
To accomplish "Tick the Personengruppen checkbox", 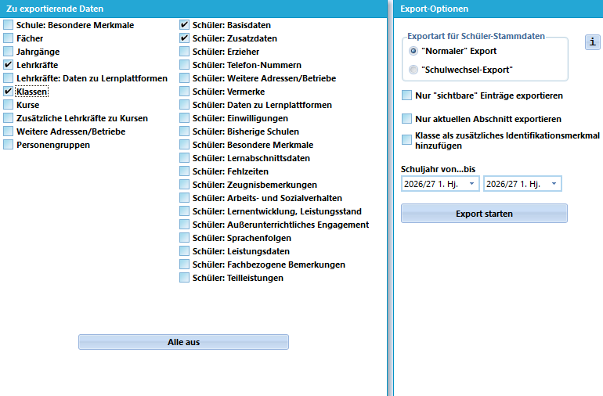I will click(8, 145).
